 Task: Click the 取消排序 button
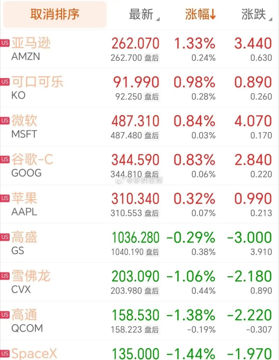(55, 14)
